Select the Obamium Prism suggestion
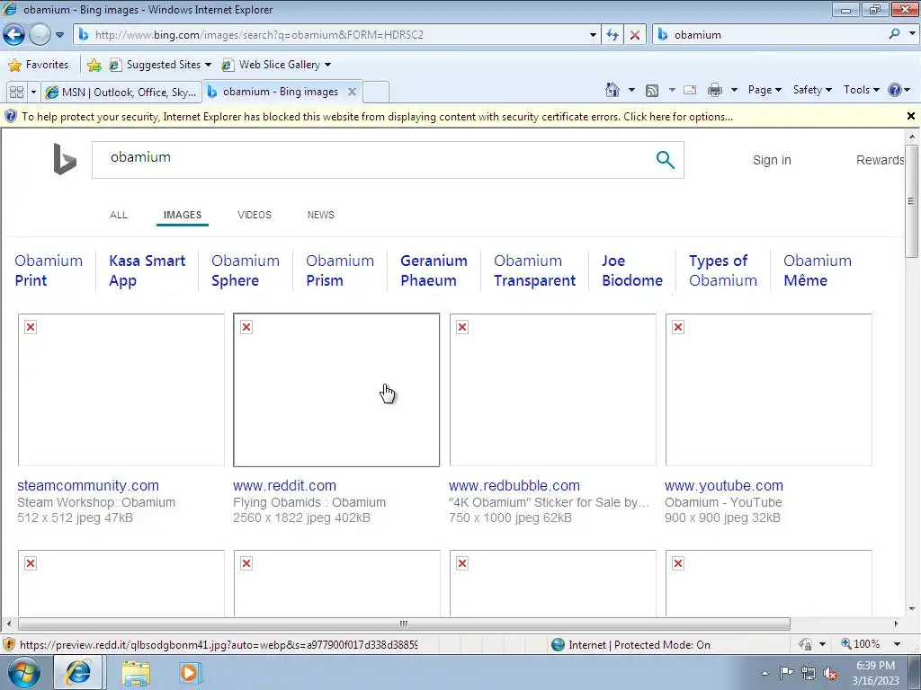The height and width of the screenshot is (690, 921). [x=339, y=270]
